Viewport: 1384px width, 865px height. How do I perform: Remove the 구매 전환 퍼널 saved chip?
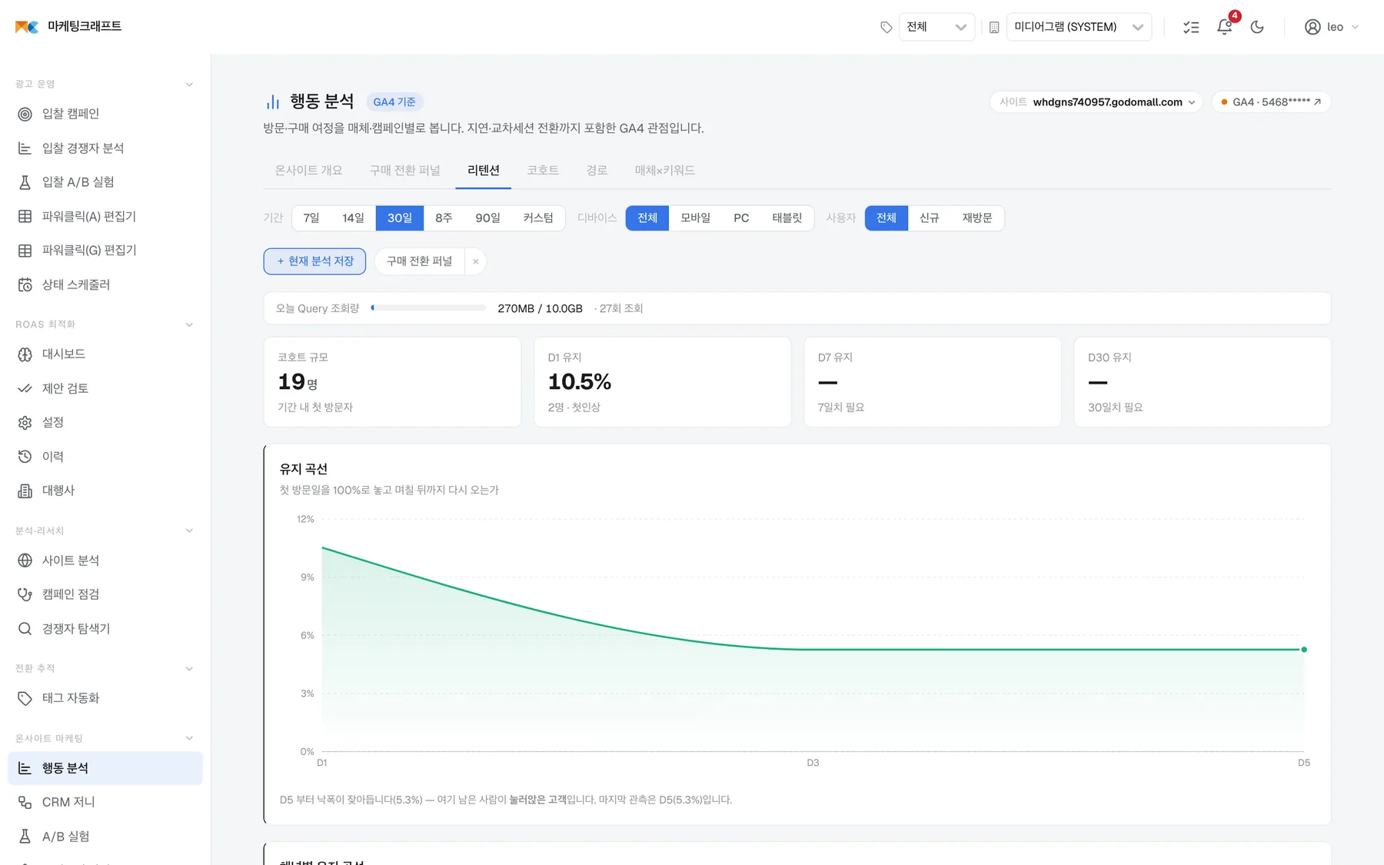[476, 261]
